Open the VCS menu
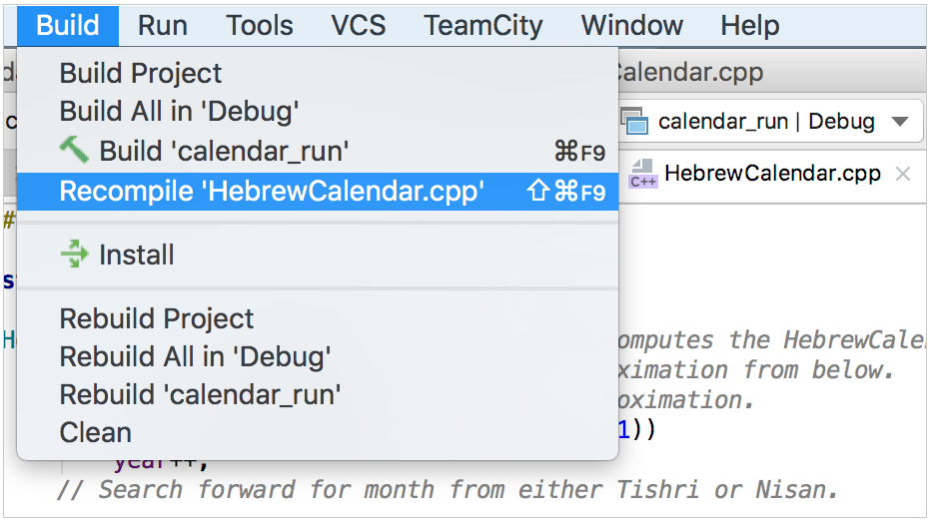 tap(359, 25)
